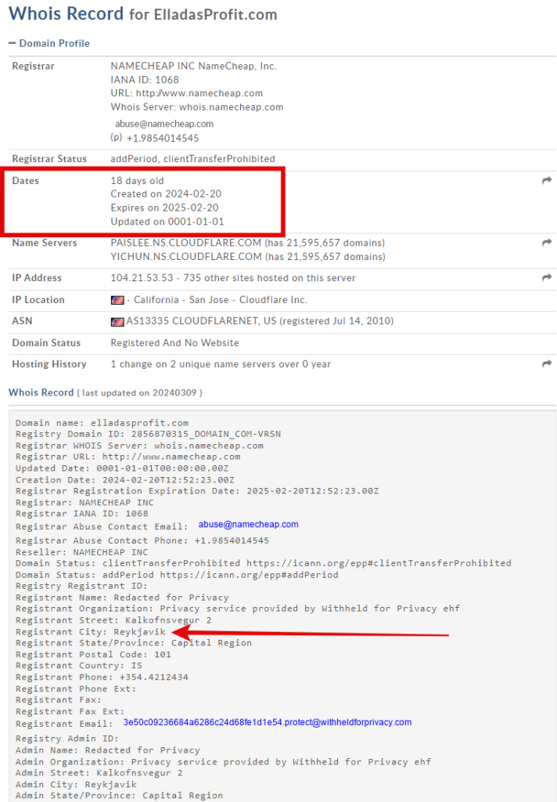Click PAISLEE.NS.CLOUDFLARE.COM name server

tap(186, 243)
